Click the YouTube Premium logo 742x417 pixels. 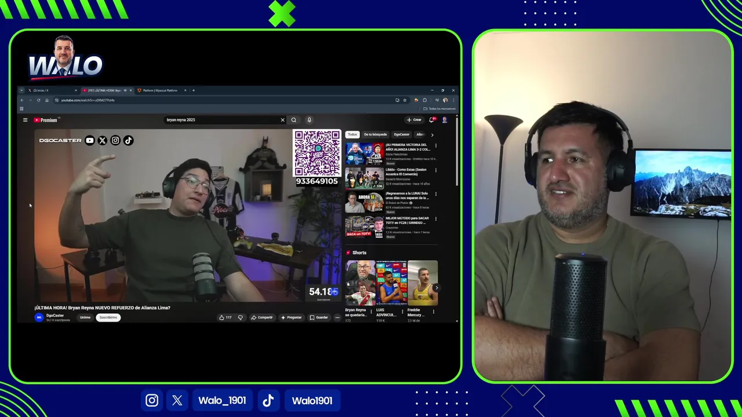point(45,120)
